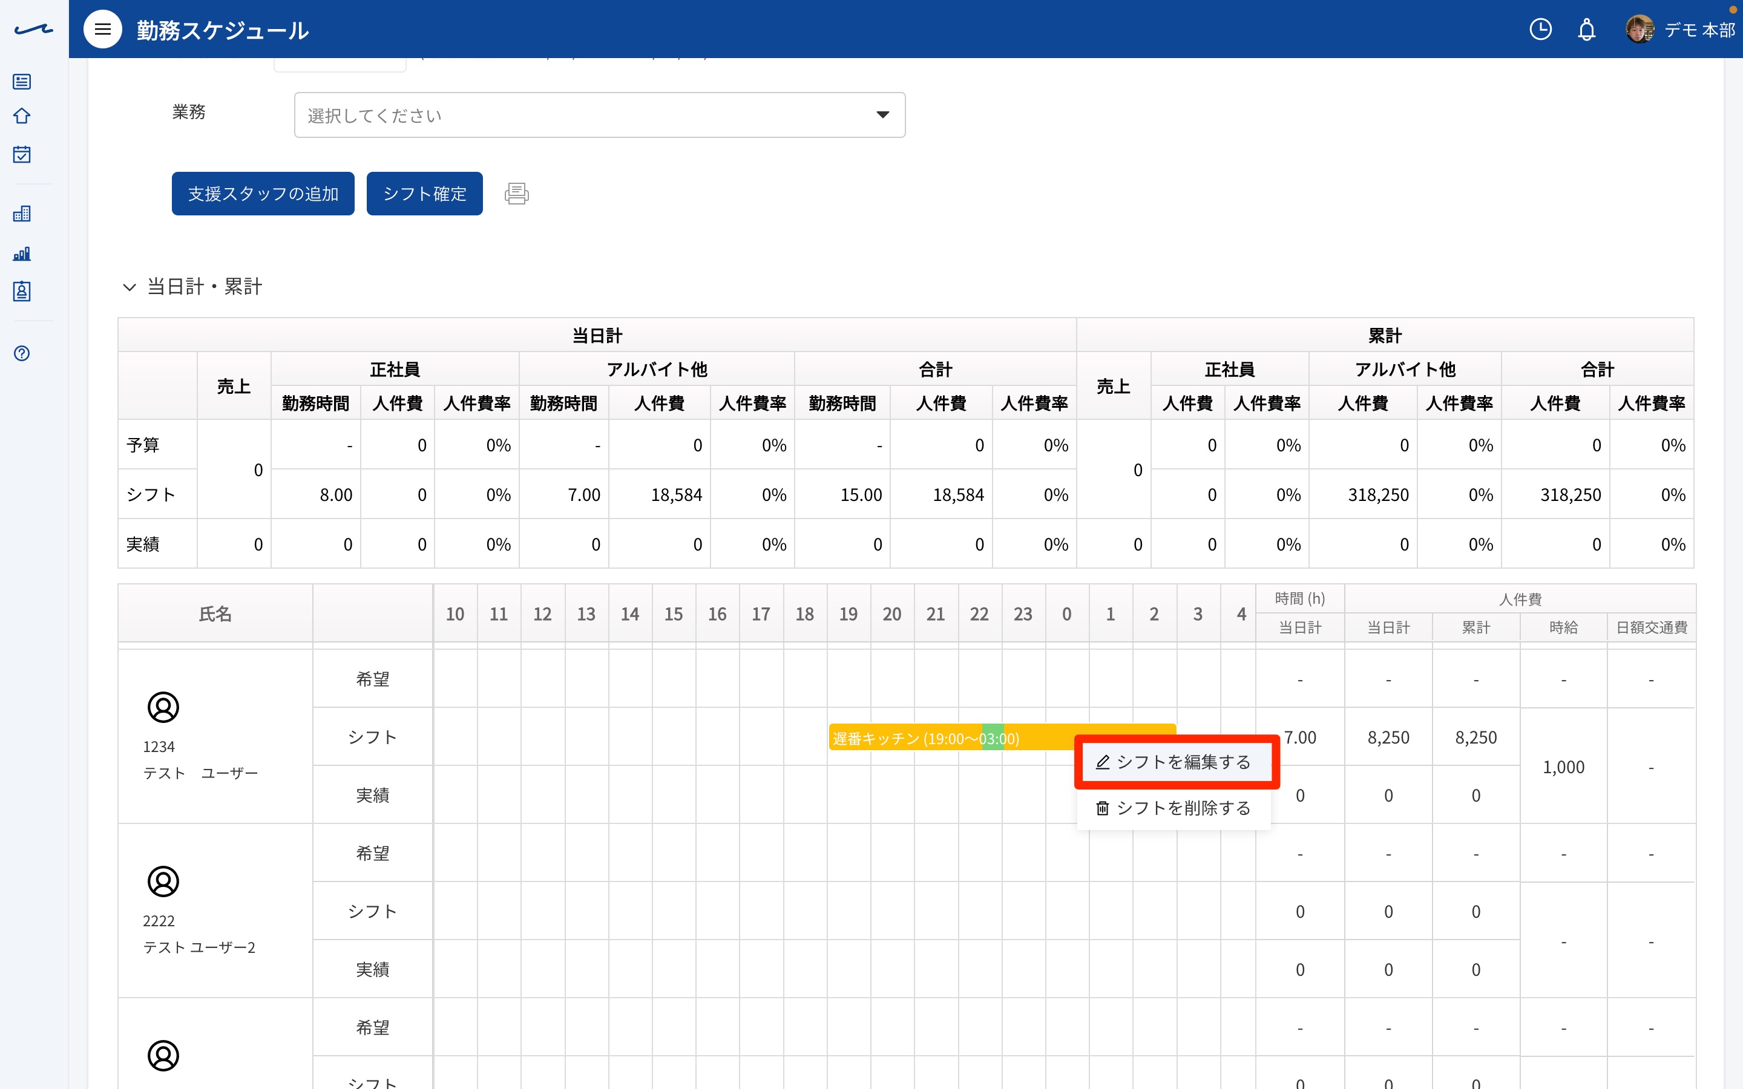Click the 時給 column header
This screenshot has width=1743, height=1089.
click(x=1563, y=627)
